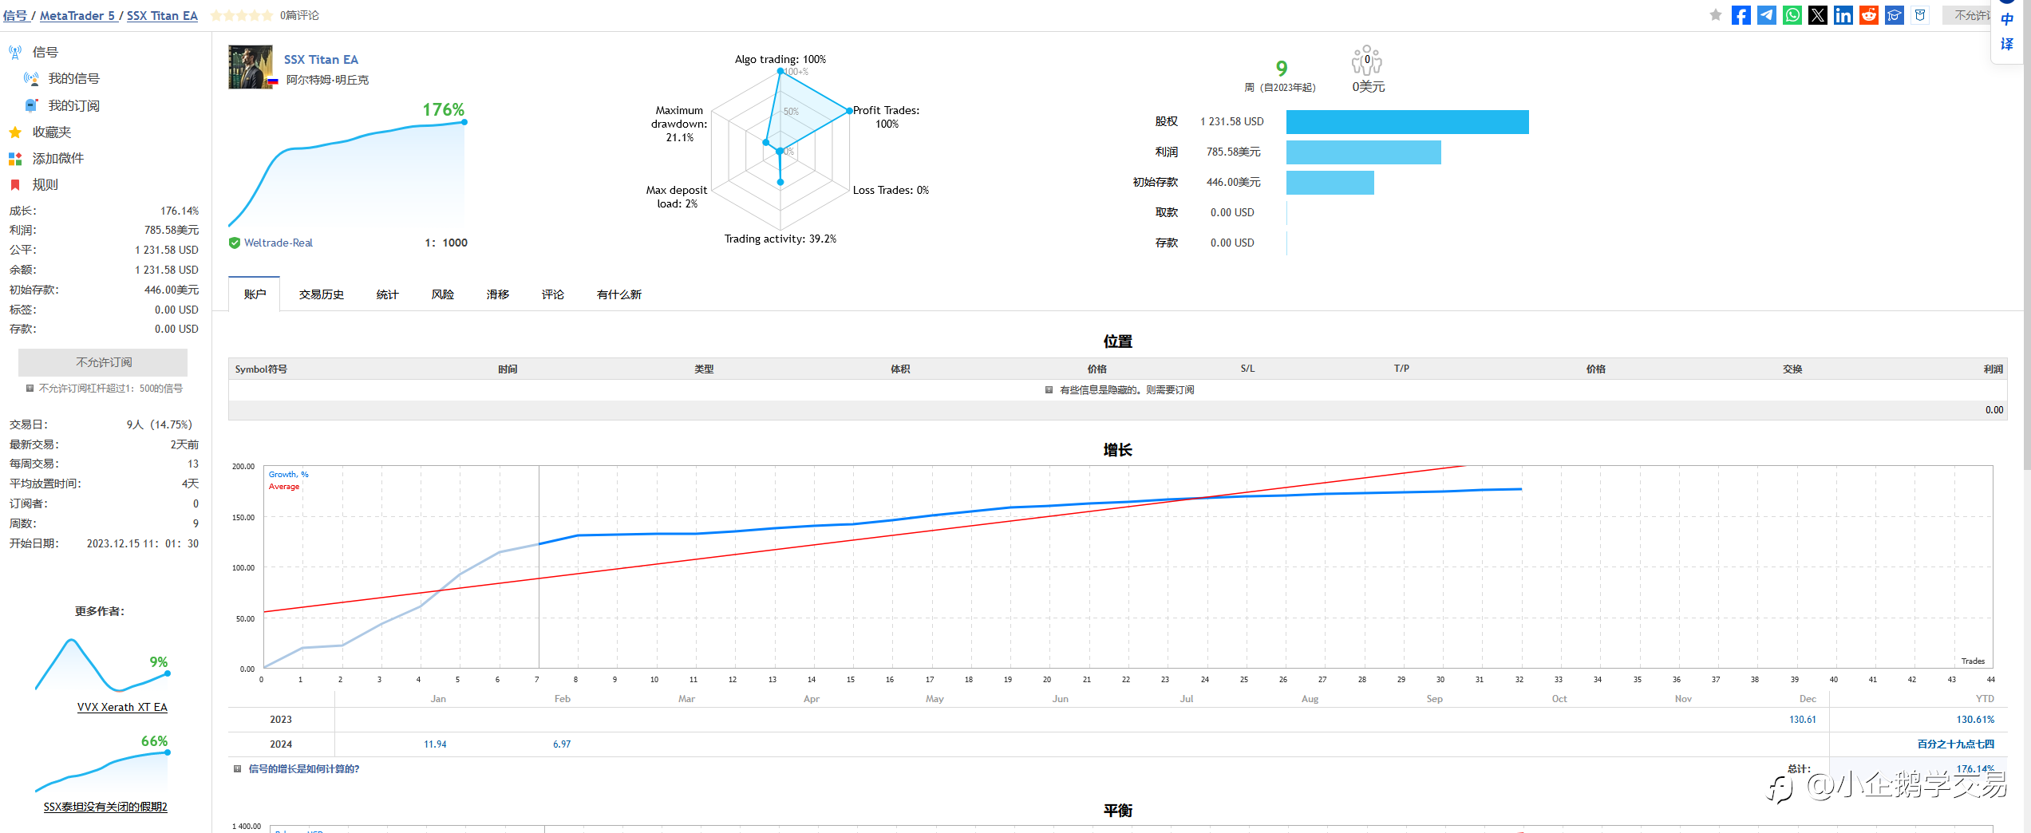Click the green verified shield by Weltrade-Real
The width and height of the screenshot is (2031, 833).
235,243
